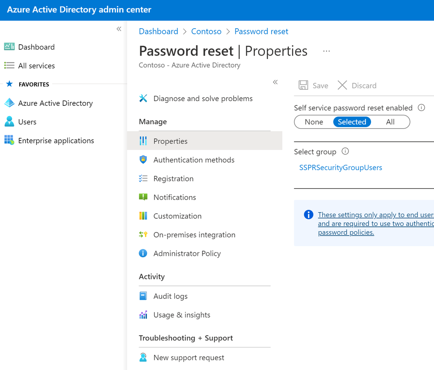The image size is (434, 370).
Task: Collapse the main left navigation sidebar
Action: (119, 29)
